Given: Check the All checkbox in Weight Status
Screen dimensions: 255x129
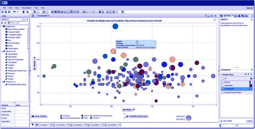Looking at the screenshot, I should [x=222, y=78].
